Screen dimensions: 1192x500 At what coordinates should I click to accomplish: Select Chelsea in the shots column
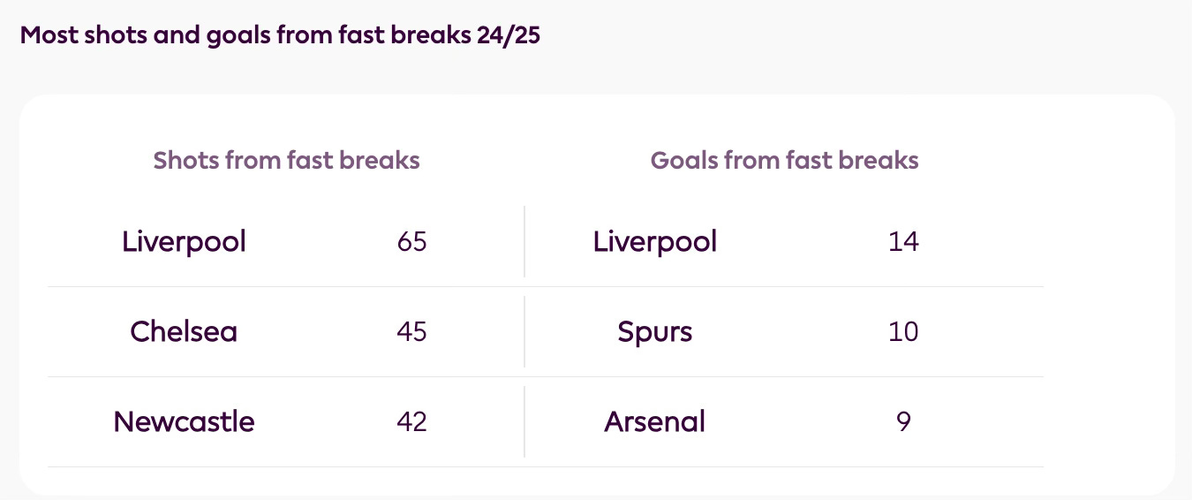point(184,331)
